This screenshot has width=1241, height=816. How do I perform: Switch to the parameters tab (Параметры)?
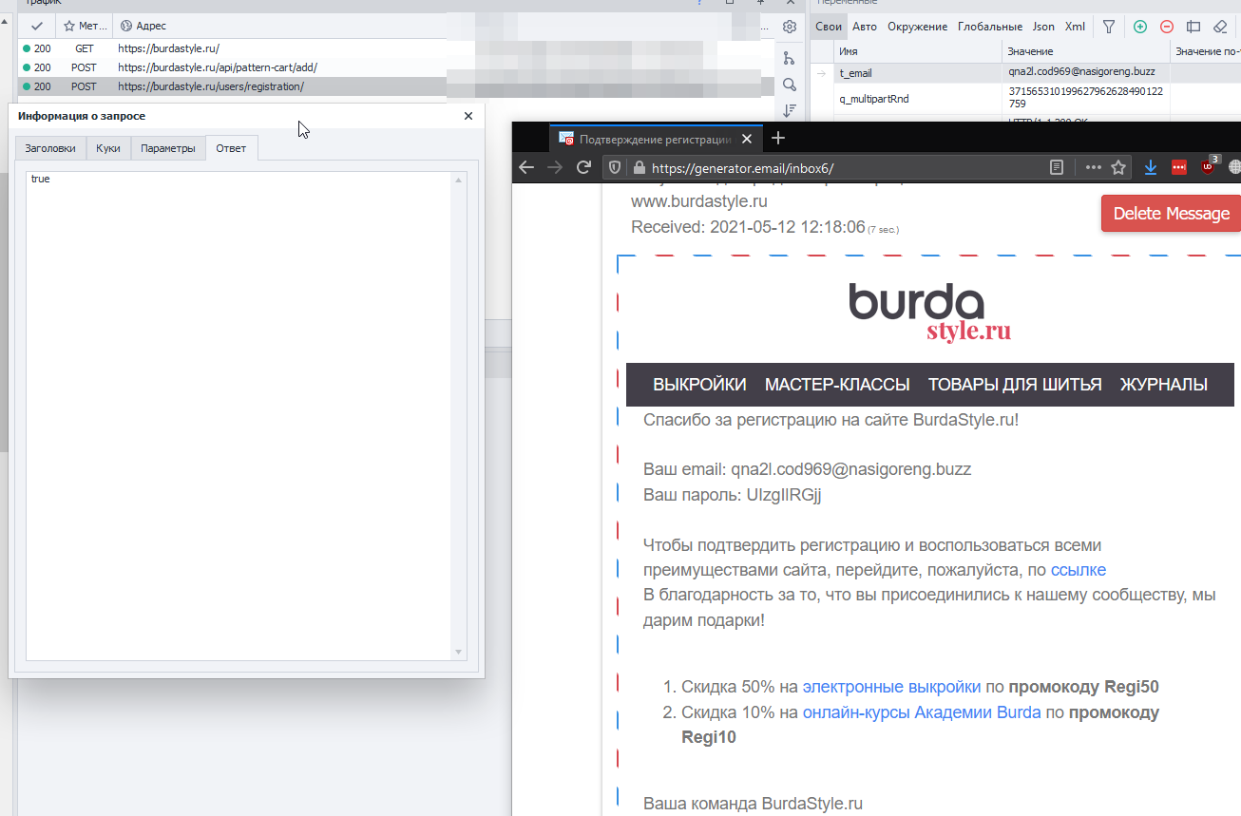(x=168, y=148)
